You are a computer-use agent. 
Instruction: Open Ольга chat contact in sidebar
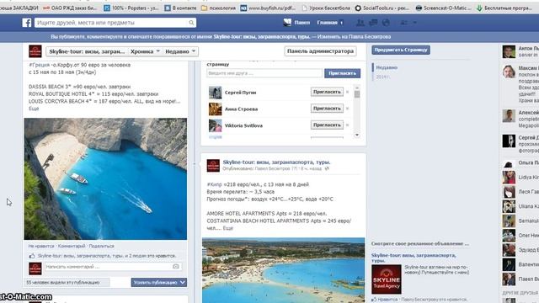coord(520,162)
